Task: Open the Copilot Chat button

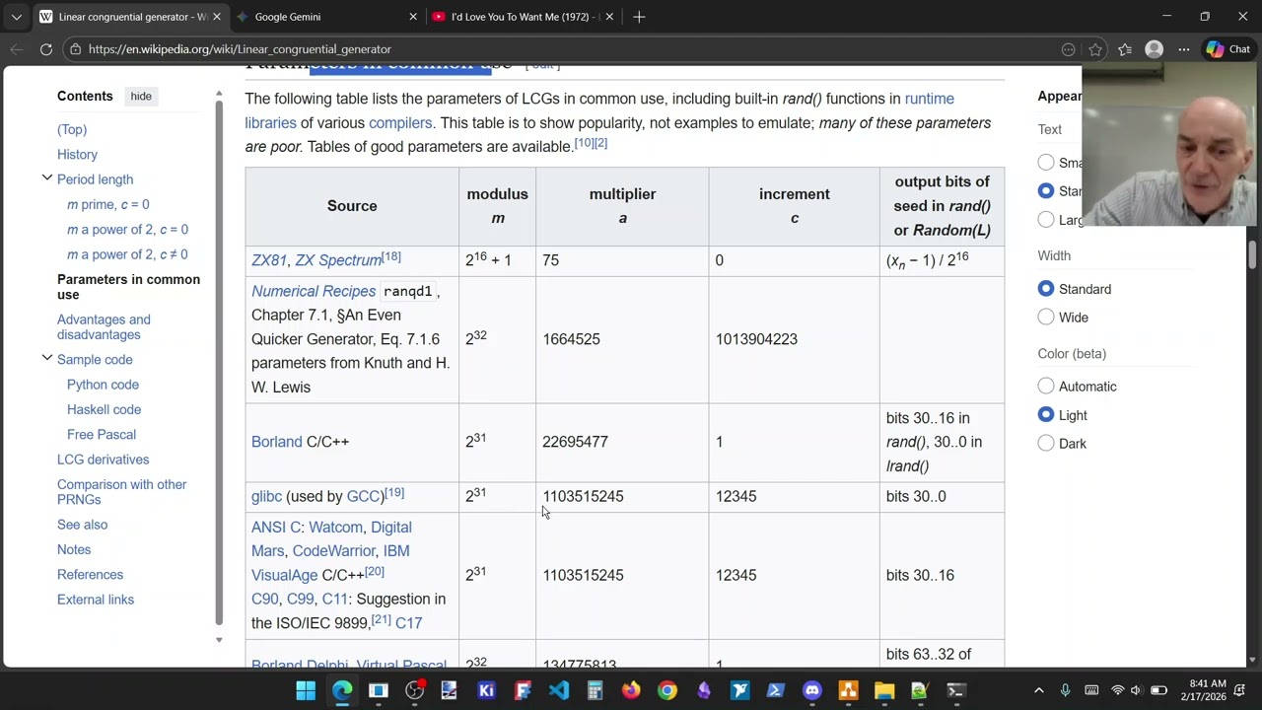Action: 1227,49
